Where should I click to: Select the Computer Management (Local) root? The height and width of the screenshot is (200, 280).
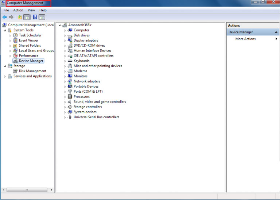click(x=31, y=25)
